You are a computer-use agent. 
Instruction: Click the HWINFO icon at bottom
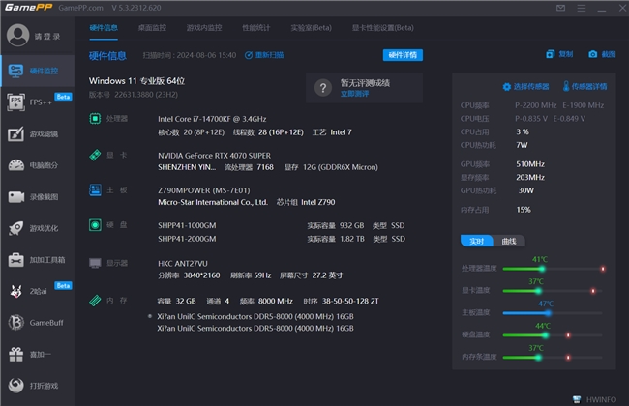[x=577, y=399]
